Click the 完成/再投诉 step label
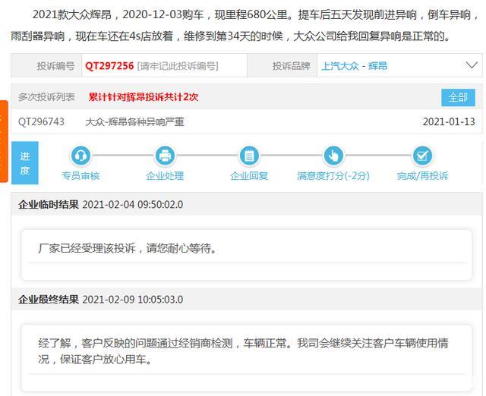The width and height of the screenshot is (486, 396). [x=422, y=176]
